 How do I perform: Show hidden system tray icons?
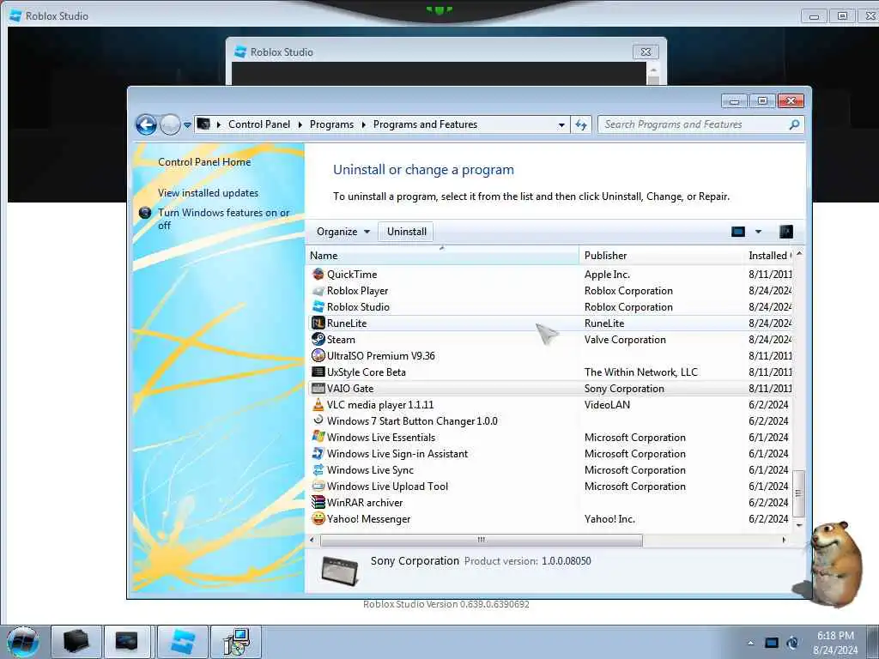750,643
